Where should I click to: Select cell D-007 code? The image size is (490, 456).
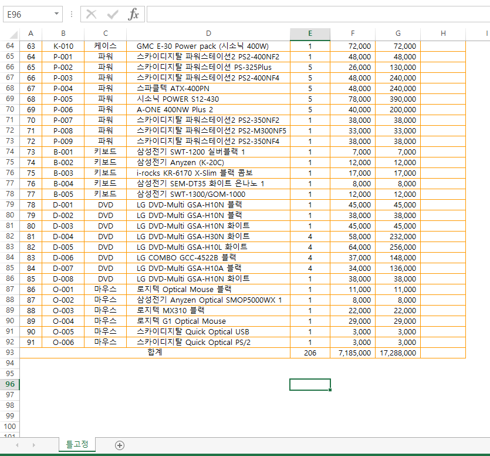(x=63, y=269)
